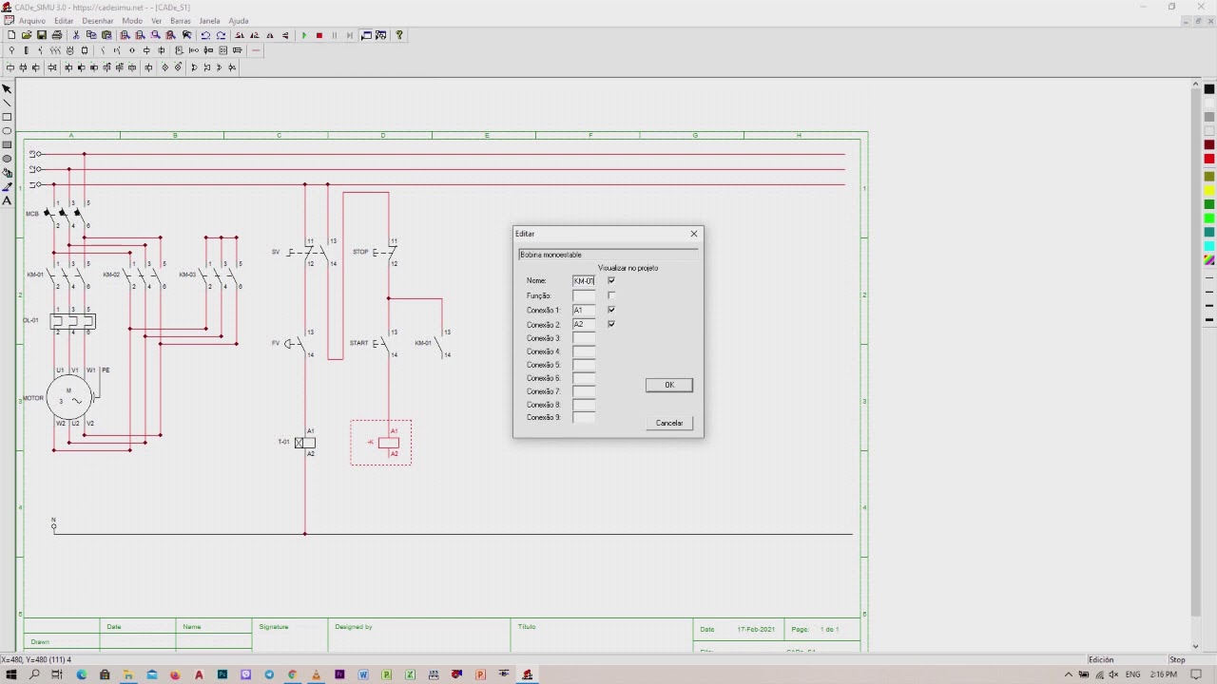Open taskbar search magnifier
The image size is (1217, 684).
tap(34, 674)
